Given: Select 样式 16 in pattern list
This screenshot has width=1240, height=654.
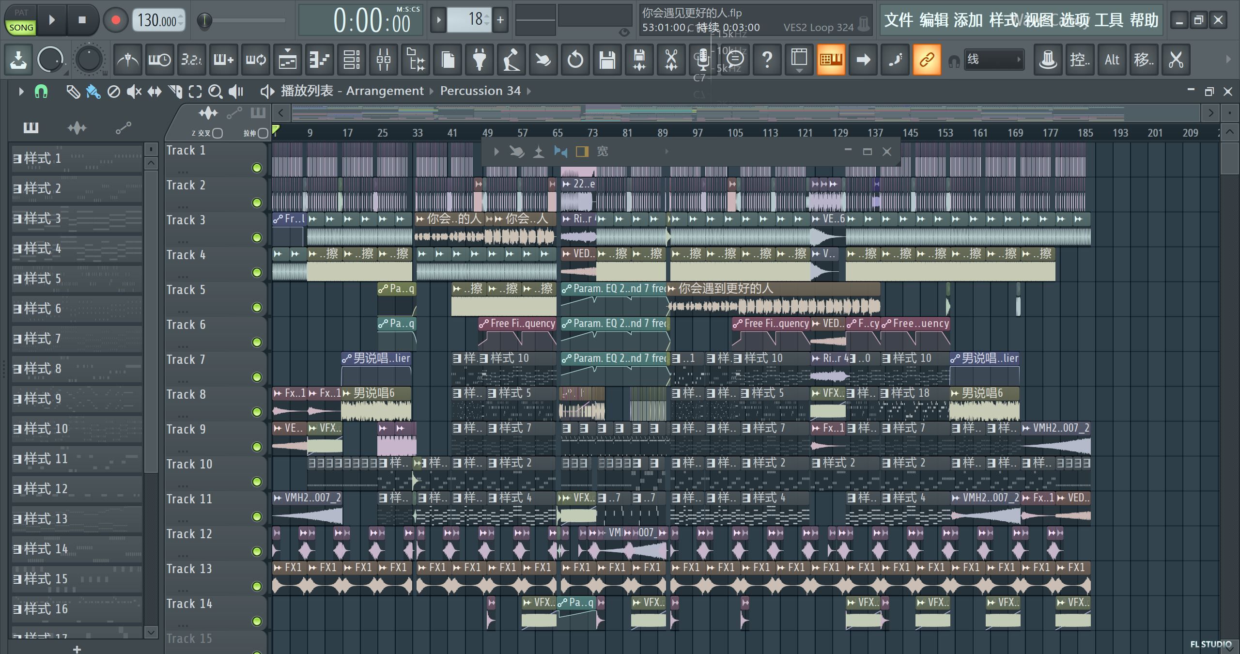Looking at the screenshot, I should pyautogui.click(x=77, y=609).
